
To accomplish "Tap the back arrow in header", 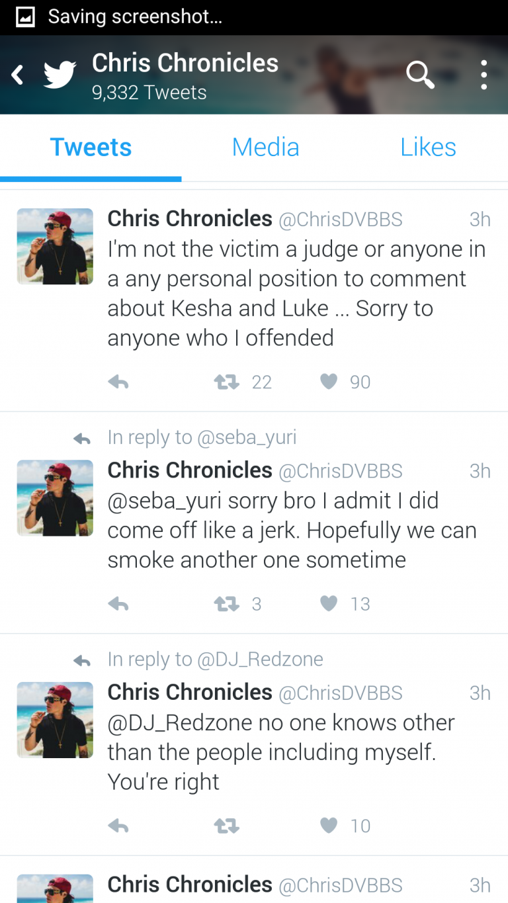I will tap(18, 75).
